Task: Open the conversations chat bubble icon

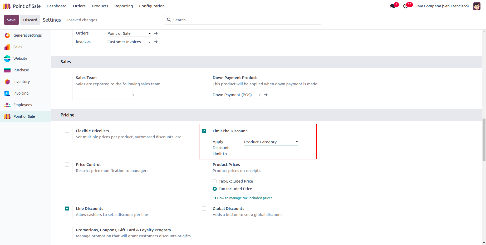Action: point(392,6)
